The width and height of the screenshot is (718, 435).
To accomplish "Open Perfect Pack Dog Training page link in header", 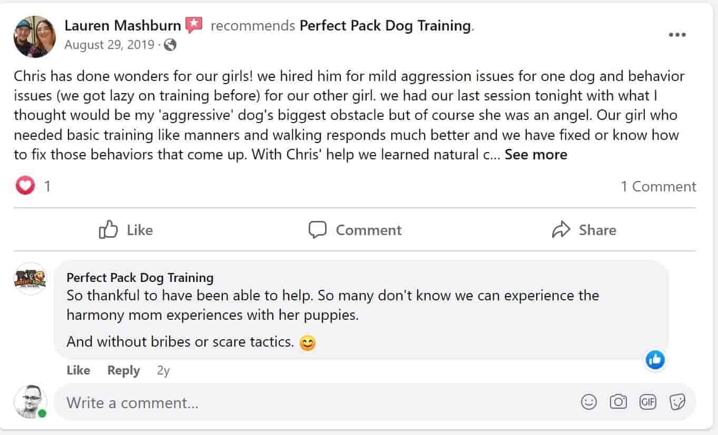I will [385, 25].
